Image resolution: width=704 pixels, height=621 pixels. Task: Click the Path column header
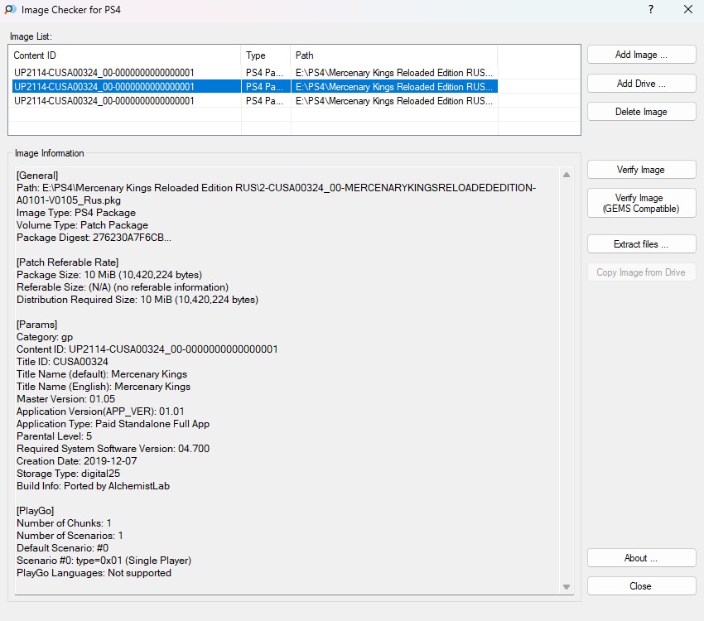[393, 55]
